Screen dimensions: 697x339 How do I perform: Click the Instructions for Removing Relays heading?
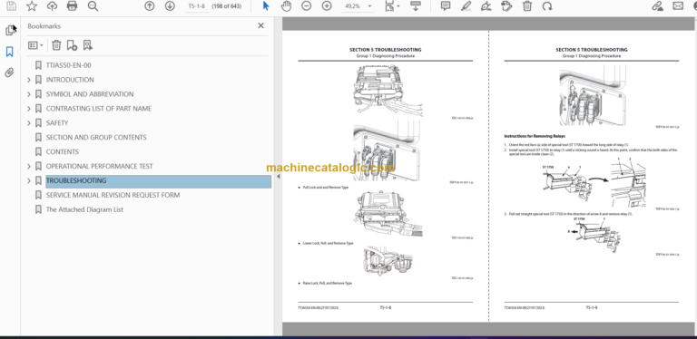[x=535, y=136]
